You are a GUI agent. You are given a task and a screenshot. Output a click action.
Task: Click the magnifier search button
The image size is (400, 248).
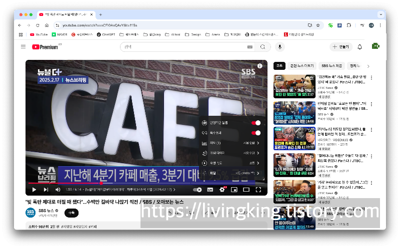pos(263,47)
